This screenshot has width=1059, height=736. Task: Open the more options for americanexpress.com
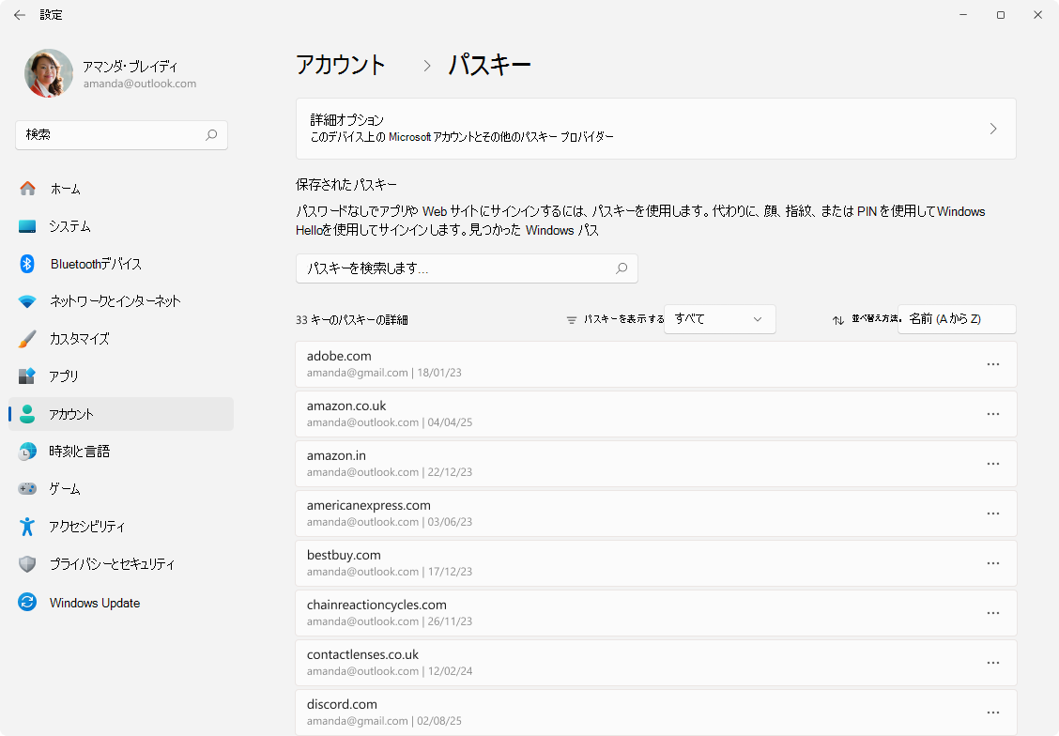pos(993,514)
